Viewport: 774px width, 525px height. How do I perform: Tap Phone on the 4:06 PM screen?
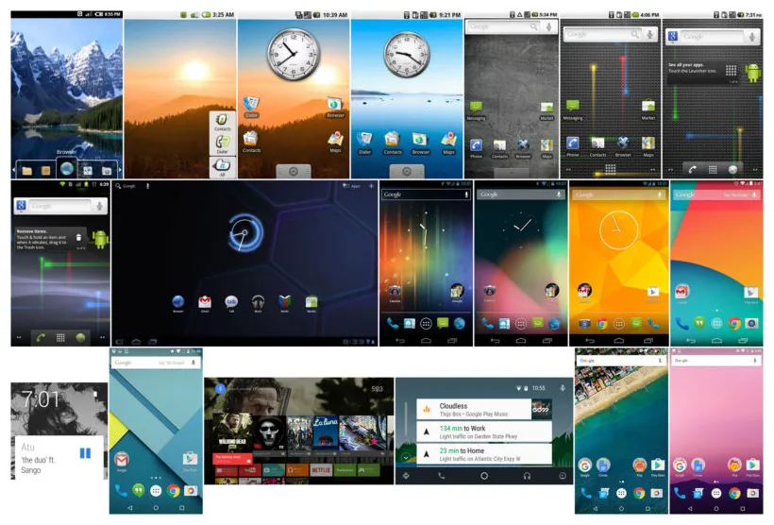click(x=573, y=147)
